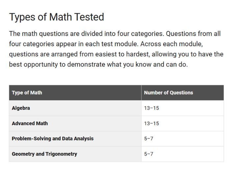Click the word "hardest" in the paragraph

click(138, 54)
